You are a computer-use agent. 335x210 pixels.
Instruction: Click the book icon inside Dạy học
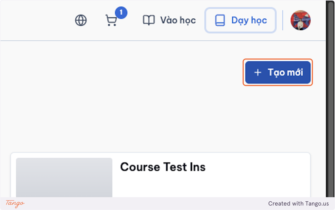point(220,20)
